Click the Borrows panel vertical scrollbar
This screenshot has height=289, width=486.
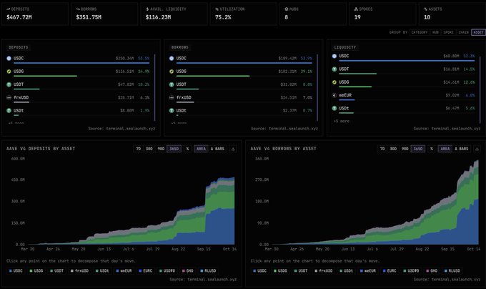point(317,88)
